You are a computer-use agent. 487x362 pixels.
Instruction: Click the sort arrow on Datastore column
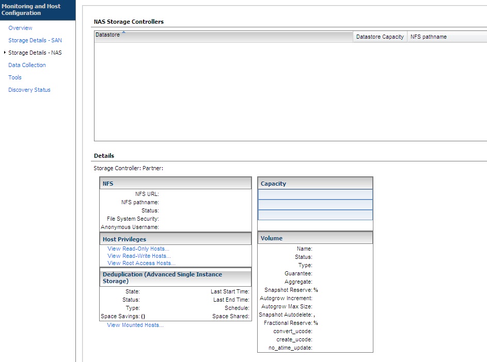click(x=124, y=32)
